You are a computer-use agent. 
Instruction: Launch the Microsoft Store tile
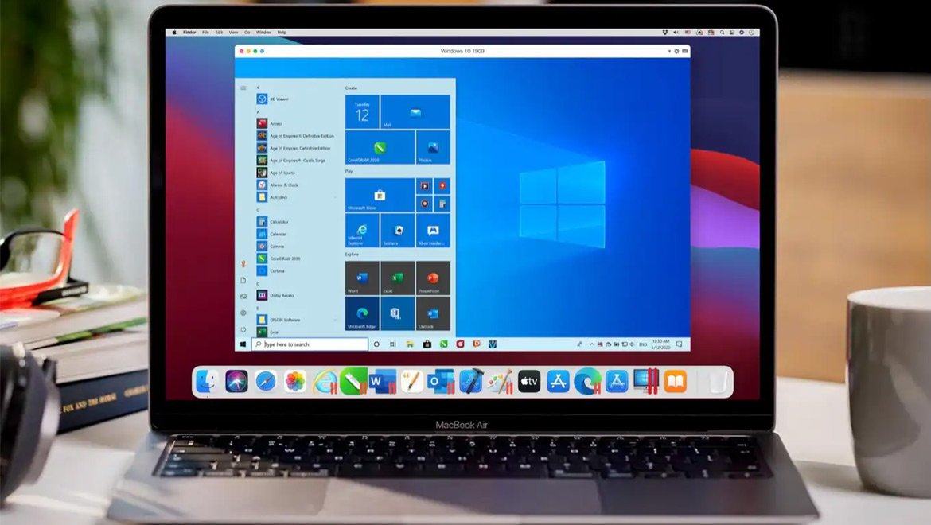pyautogui.click(x=380, y=195)
